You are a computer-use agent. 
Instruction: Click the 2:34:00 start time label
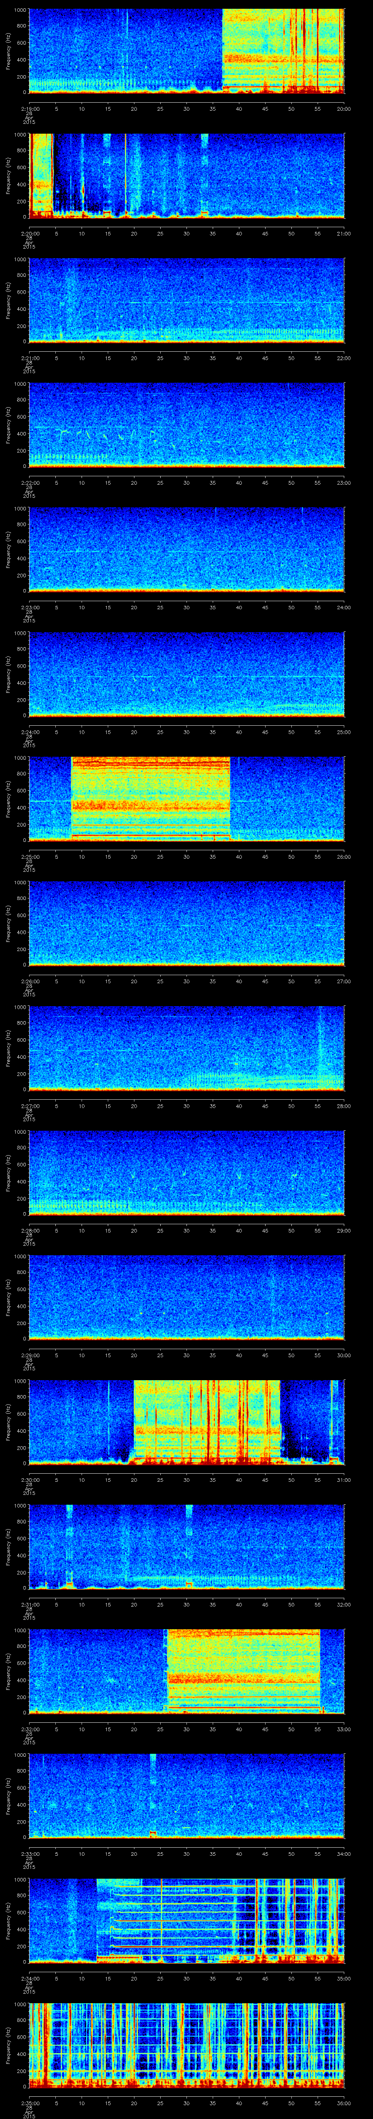pyautogui.click(x=30, y=1978)
